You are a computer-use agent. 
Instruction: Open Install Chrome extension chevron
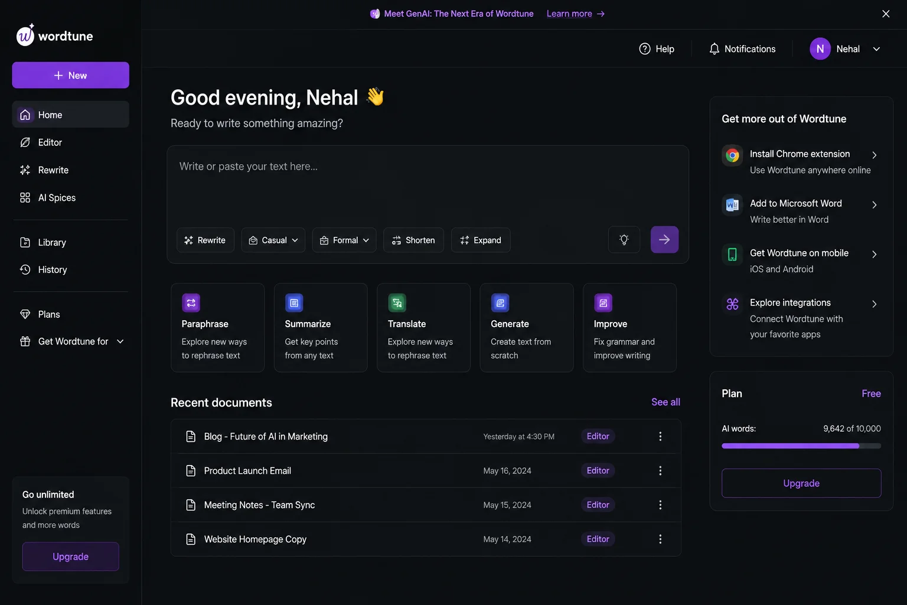point(875,155)
